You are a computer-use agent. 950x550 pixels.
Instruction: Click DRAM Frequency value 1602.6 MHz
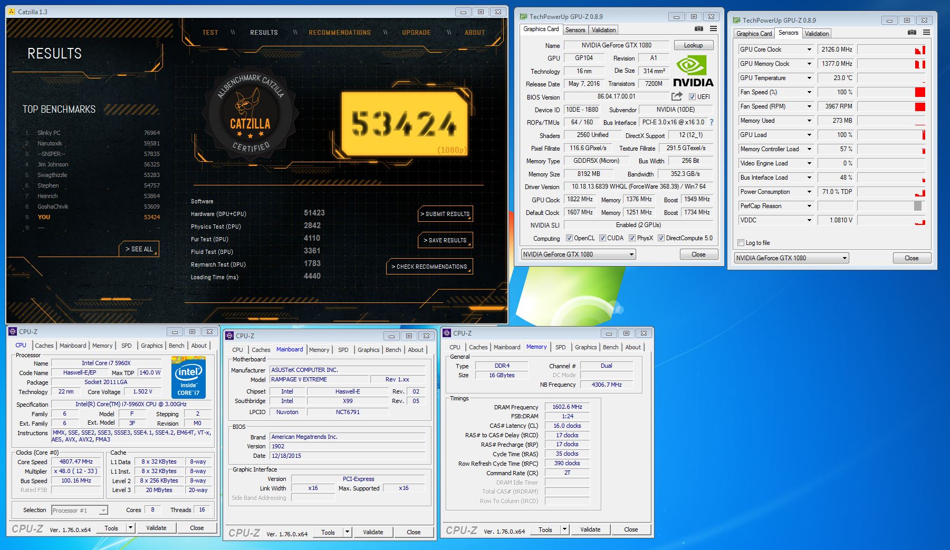coord(567,407)
